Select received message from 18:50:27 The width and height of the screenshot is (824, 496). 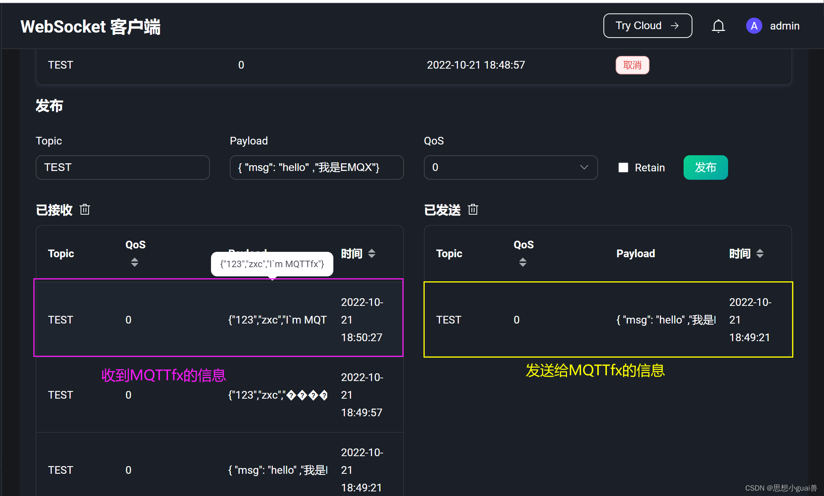pyautogui.click(x=219, y=320)
